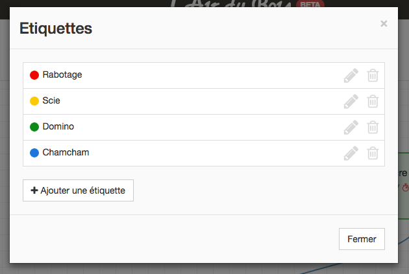Delete the Rabotage label via trash icon

coord(373,75)
